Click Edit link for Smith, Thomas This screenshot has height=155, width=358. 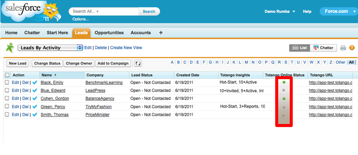coord(15,115)
